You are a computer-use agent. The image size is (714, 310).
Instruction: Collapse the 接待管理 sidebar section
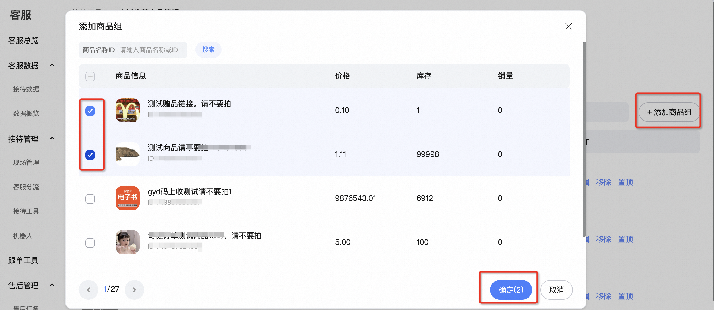click(52, 138)
